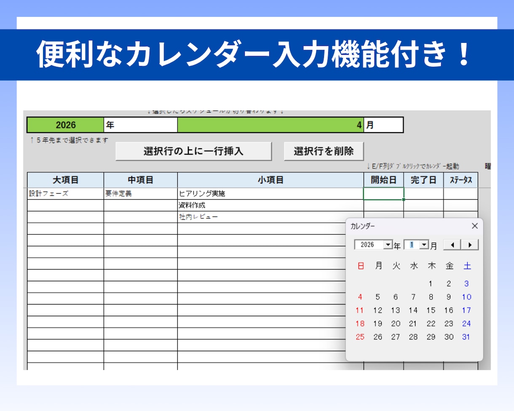Select the ヒアリング実施 cell
514x411 pixels.
coord(270,194)
